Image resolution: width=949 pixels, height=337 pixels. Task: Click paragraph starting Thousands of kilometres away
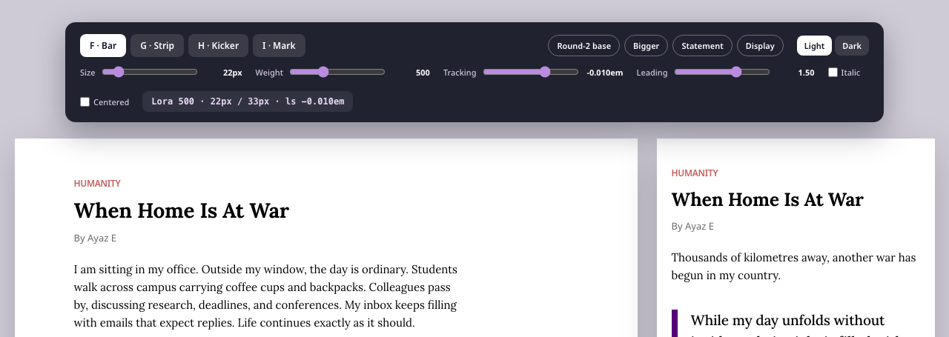tap(794, 267)
